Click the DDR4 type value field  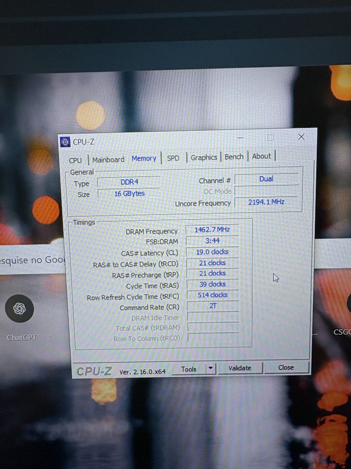tap(129, 182)
